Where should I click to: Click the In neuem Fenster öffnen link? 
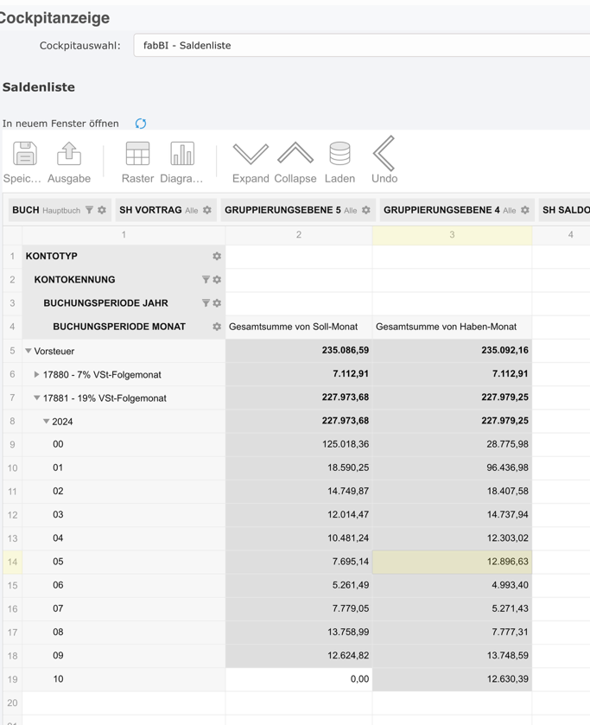62,123
